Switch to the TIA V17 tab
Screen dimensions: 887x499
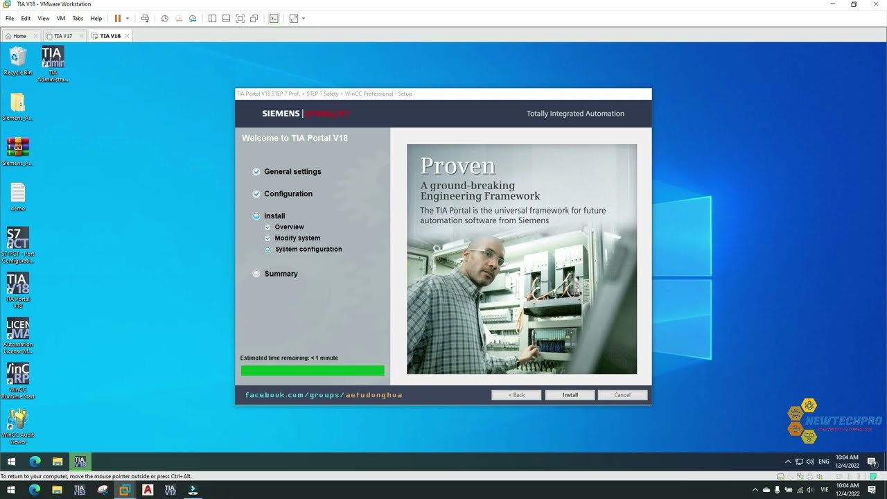(63, 36)
